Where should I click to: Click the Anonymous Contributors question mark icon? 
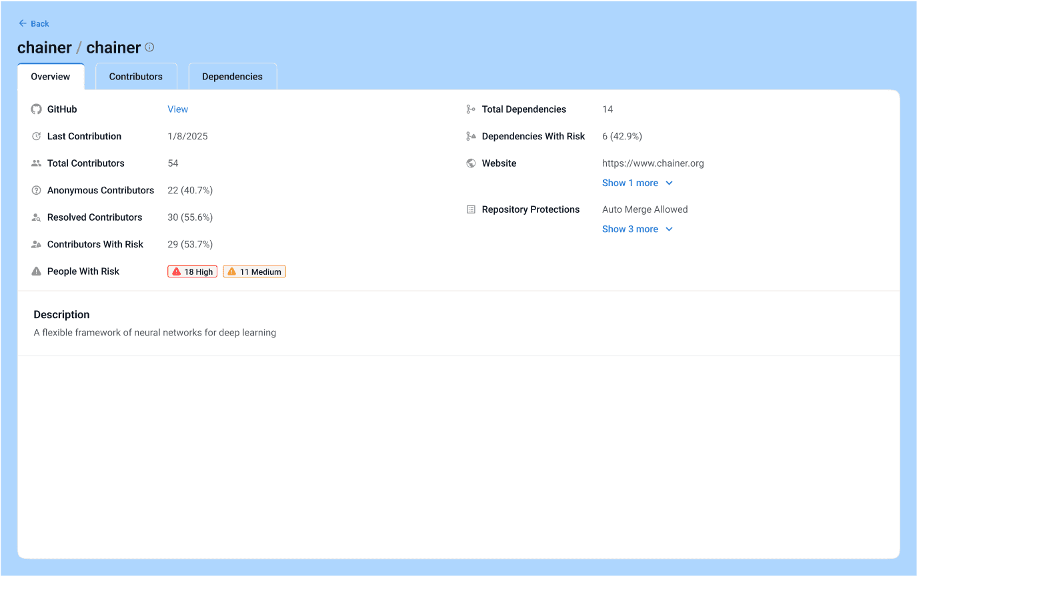click(x=37, y=191)
